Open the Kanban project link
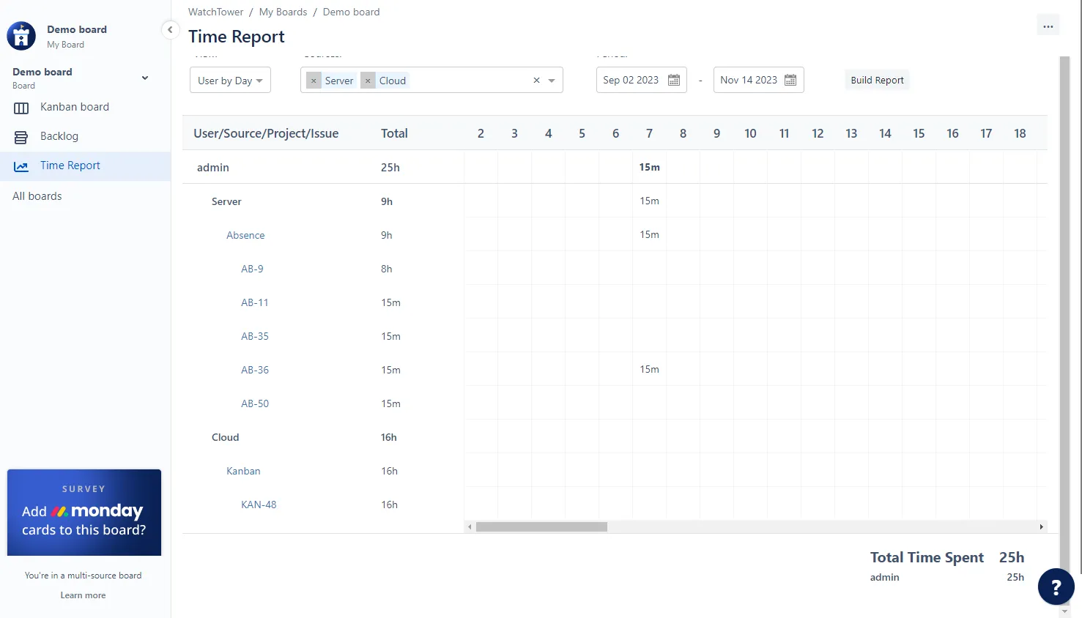 [x=243, y=471]
